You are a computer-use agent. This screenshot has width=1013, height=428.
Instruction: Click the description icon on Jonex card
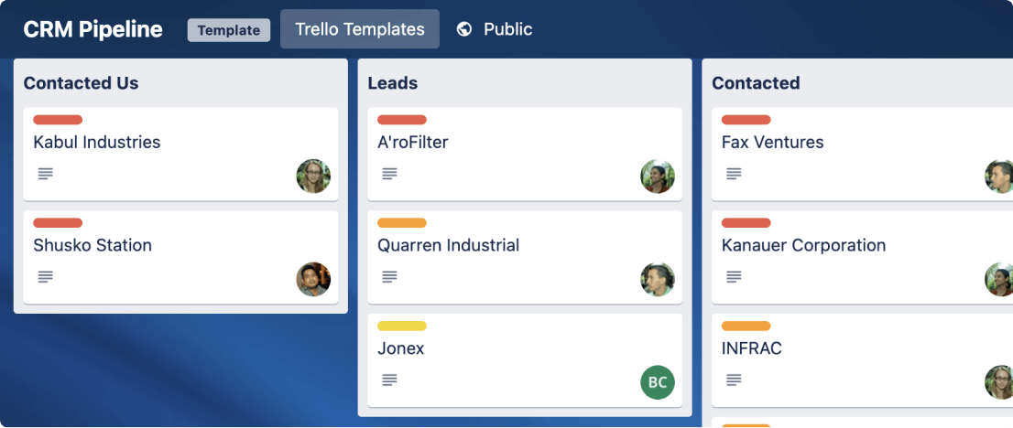(390, 380)
